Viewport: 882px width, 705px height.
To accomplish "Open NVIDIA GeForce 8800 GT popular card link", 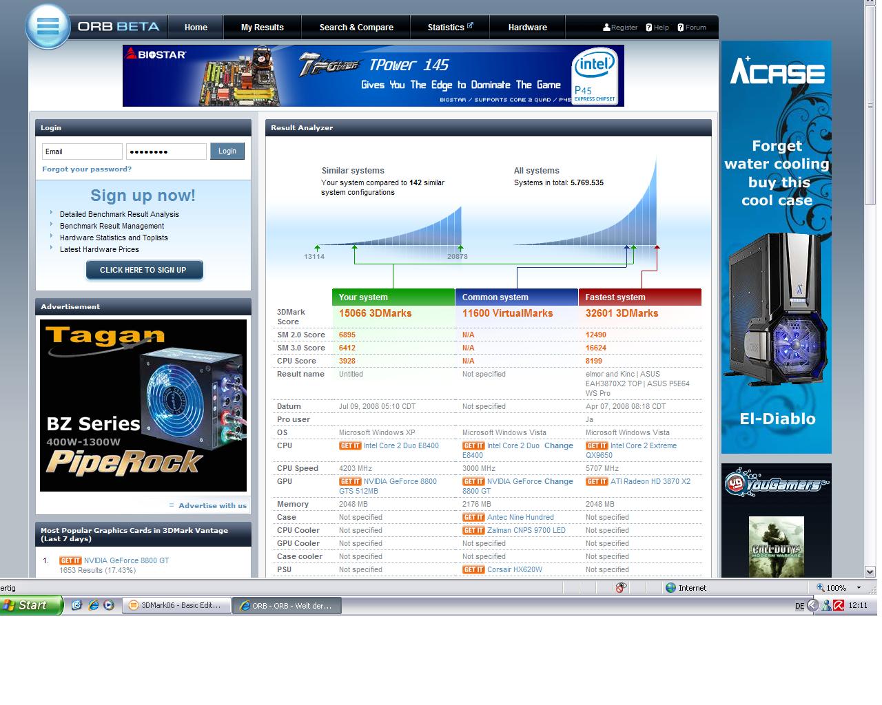I will click(x=126, y=560).
